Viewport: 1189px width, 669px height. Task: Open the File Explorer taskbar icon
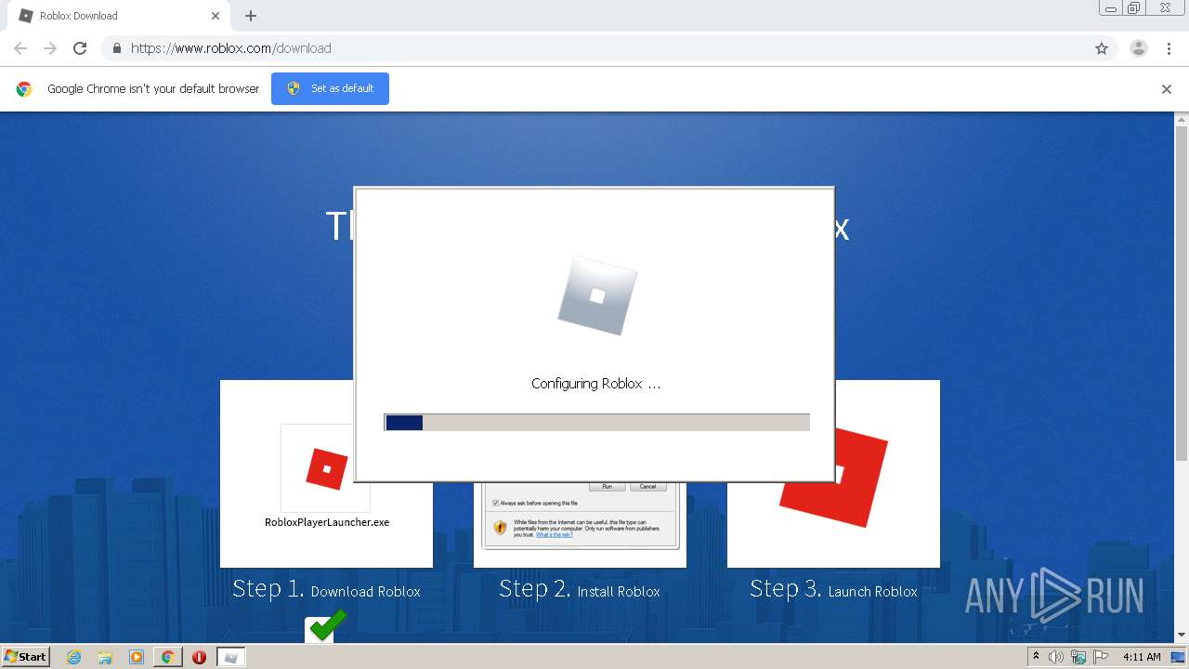[x=105, y=657]
